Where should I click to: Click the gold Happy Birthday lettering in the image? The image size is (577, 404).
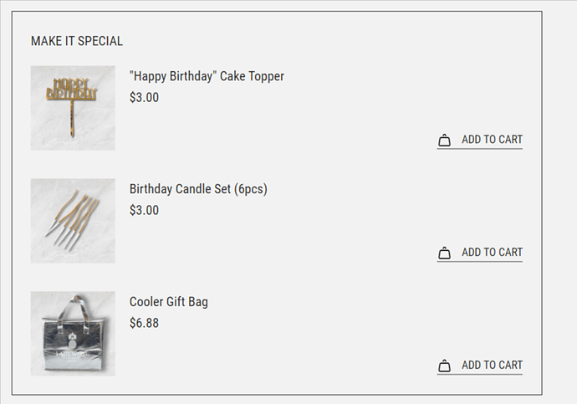click(x=74, y=89)
